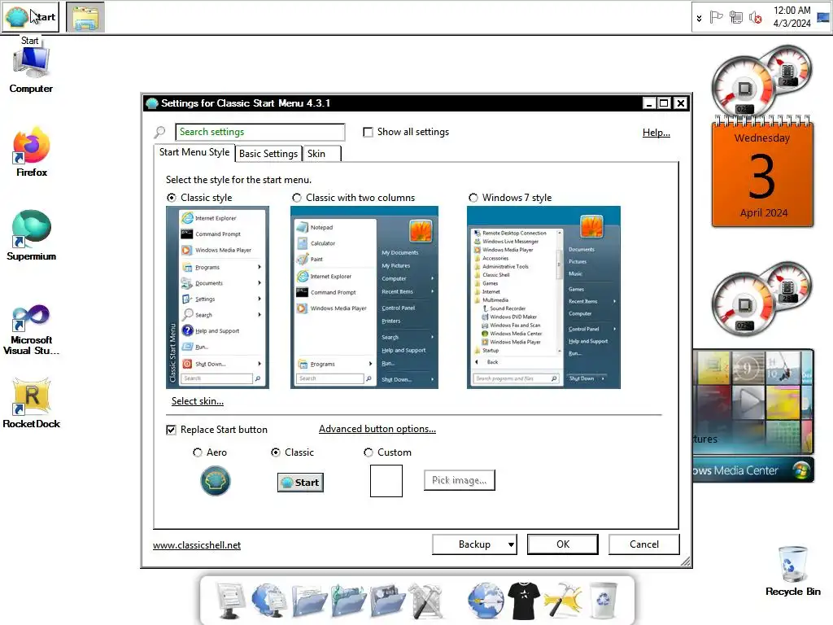Open the Recycle Bin on the desktop
The image size is (833, 625).
[x=792, y=571]
